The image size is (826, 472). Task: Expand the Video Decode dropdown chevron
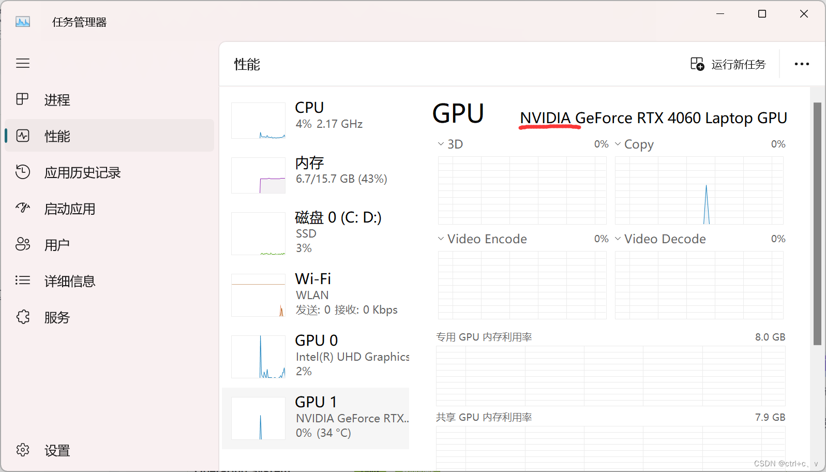[x=618, y=239]
